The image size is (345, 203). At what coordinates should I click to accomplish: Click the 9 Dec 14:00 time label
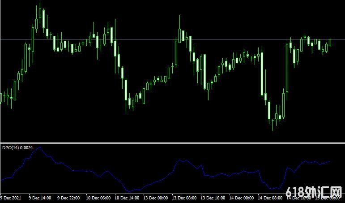tap(40, 198)
